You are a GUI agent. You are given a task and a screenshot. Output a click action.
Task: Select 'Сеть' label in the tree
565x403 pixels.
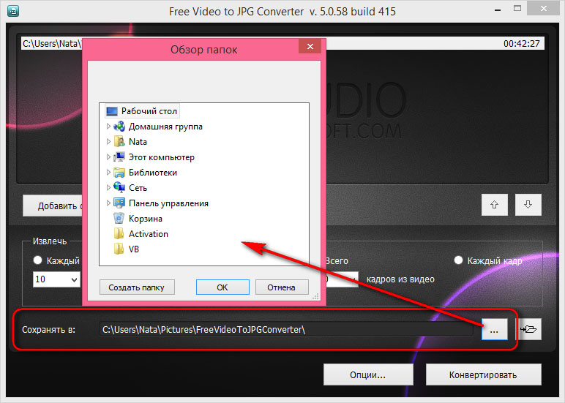click(x=138, y=188)
